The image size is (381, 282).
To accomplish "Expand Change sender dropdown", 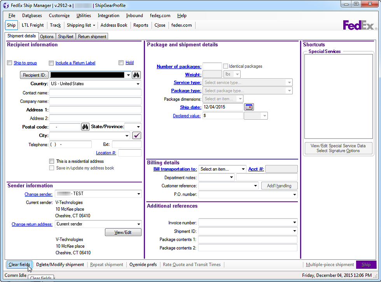I will (138, 194).
